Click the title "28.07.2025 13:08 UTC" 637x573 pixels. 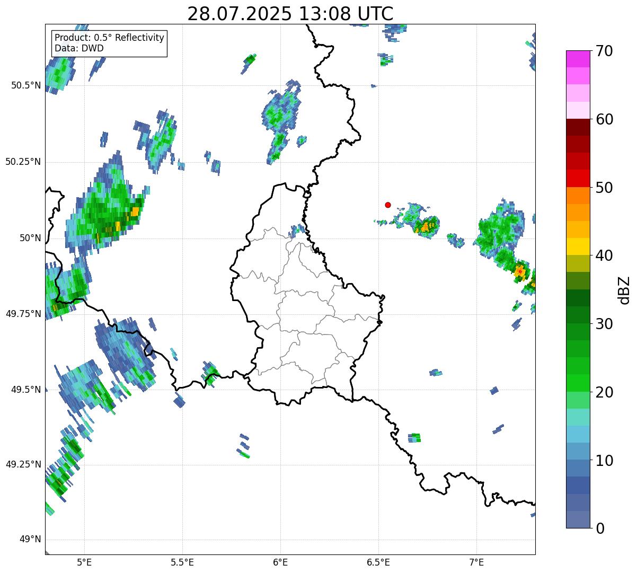tap(290, 14)
